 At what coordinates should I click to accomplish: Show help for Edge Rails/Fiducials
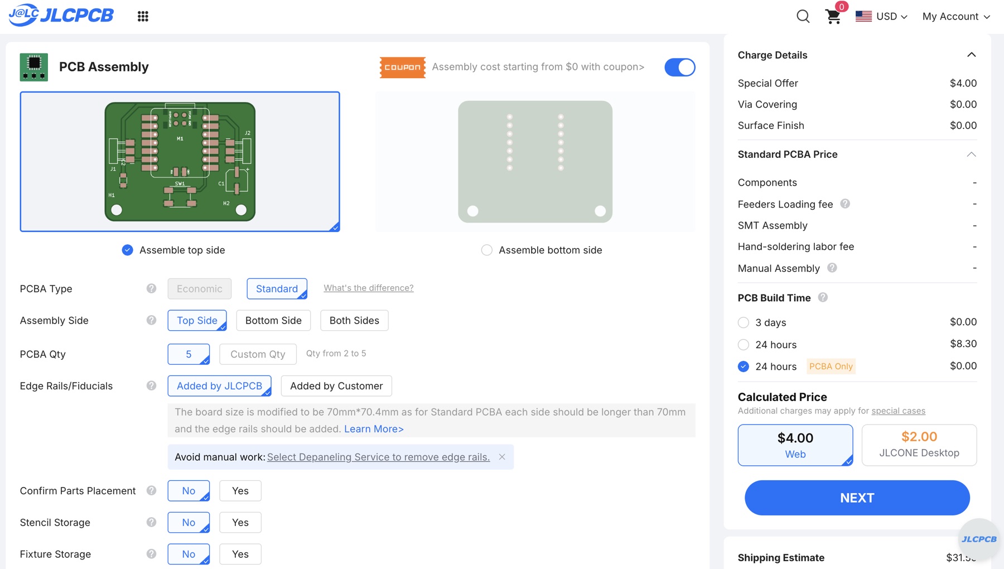coord(151,385)
